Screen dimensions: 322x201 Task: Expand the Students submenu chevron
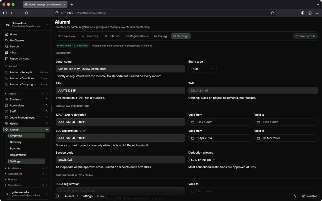point(47,99)
